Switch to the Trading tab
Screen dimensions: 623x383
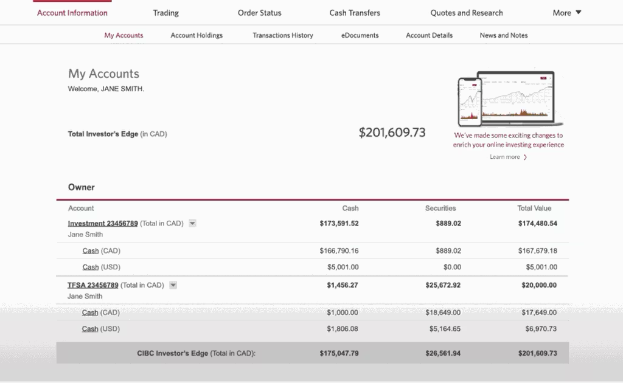point(165,13)
